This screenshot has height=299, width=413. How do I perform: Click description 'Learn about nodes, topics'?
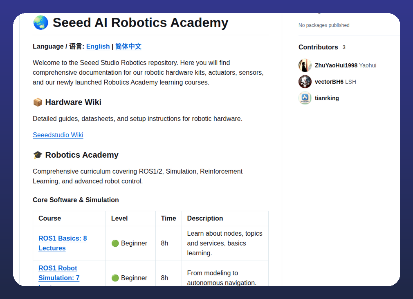[224, 243]
